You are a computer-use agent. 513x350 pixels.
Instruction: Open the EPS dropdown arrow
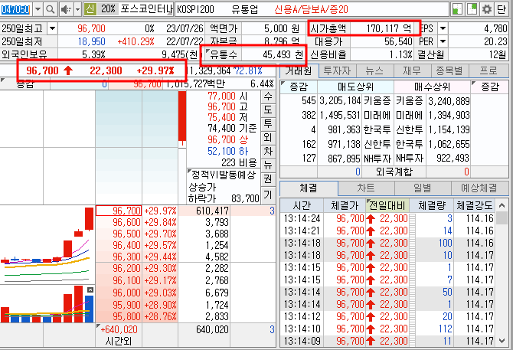coord(443,29)
